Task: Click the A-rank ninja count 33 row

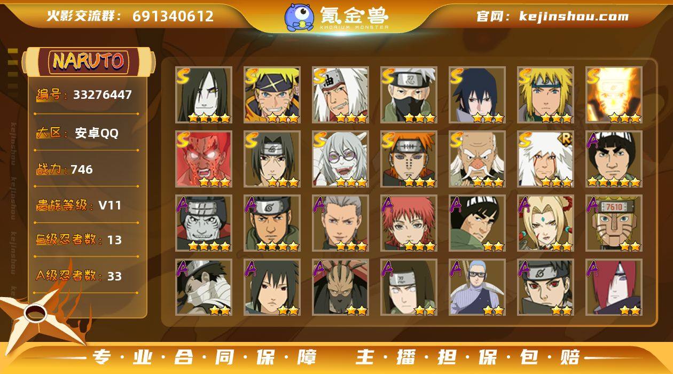Action: [x=87, y=276]
